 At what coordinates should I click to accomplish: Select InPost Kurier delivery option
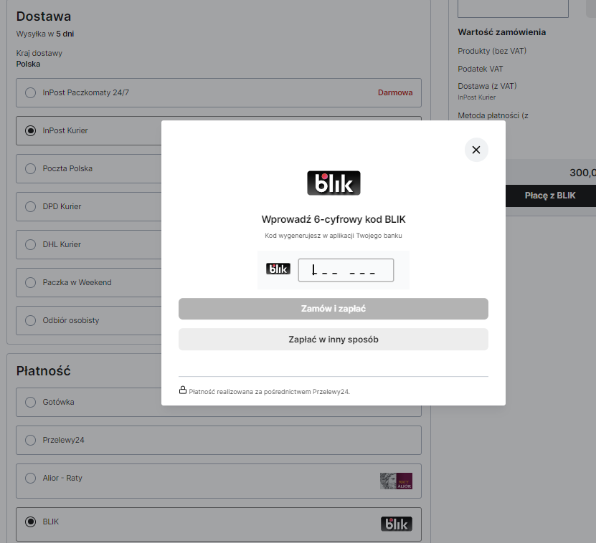(x=30, y=130)
